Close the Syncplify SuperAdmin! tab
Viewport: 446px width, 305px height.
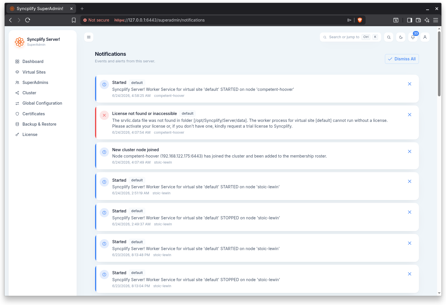coord(71,9)
